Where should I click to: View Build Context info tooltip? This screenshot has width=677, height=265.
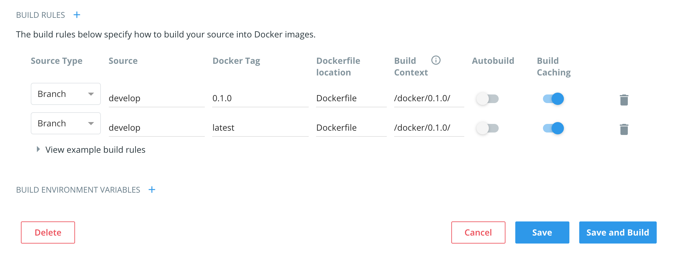point(436,60)
